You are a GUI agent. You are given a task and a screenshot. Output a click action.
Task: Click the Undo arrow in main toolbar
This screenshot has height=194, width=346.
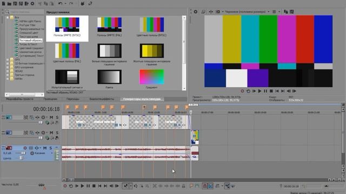click(x=60, y=4)
